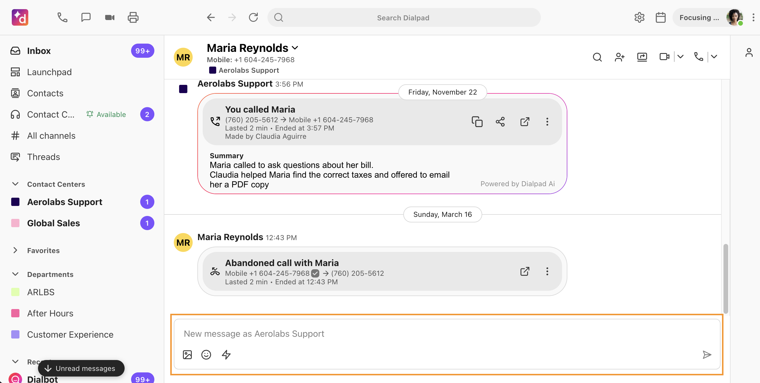The height and width of the screenshot is (383, 760).
Task: Expand the Maria Reynolds name dropdown
Action: tap(295, 48)
